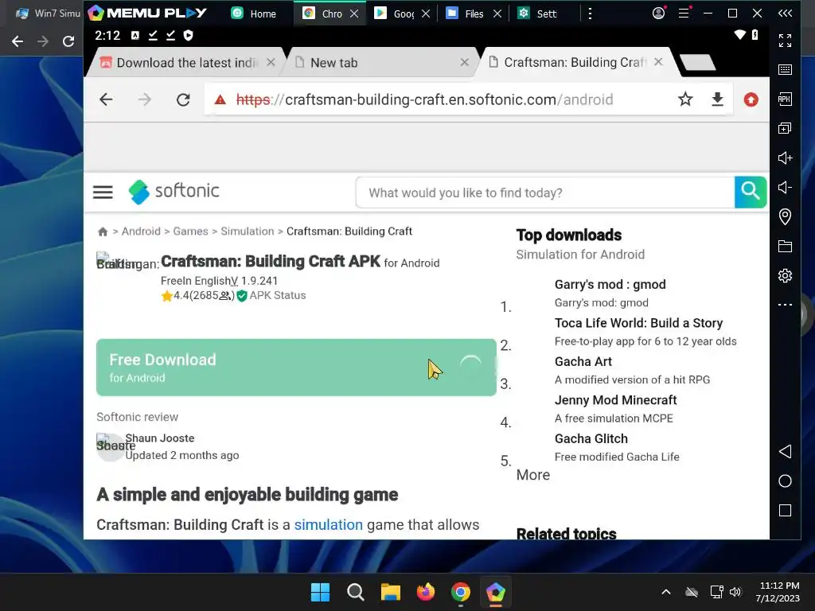Viewport: 815px width, 611px height.
Task: Click host window reload icon
Action: coord(68,41)
